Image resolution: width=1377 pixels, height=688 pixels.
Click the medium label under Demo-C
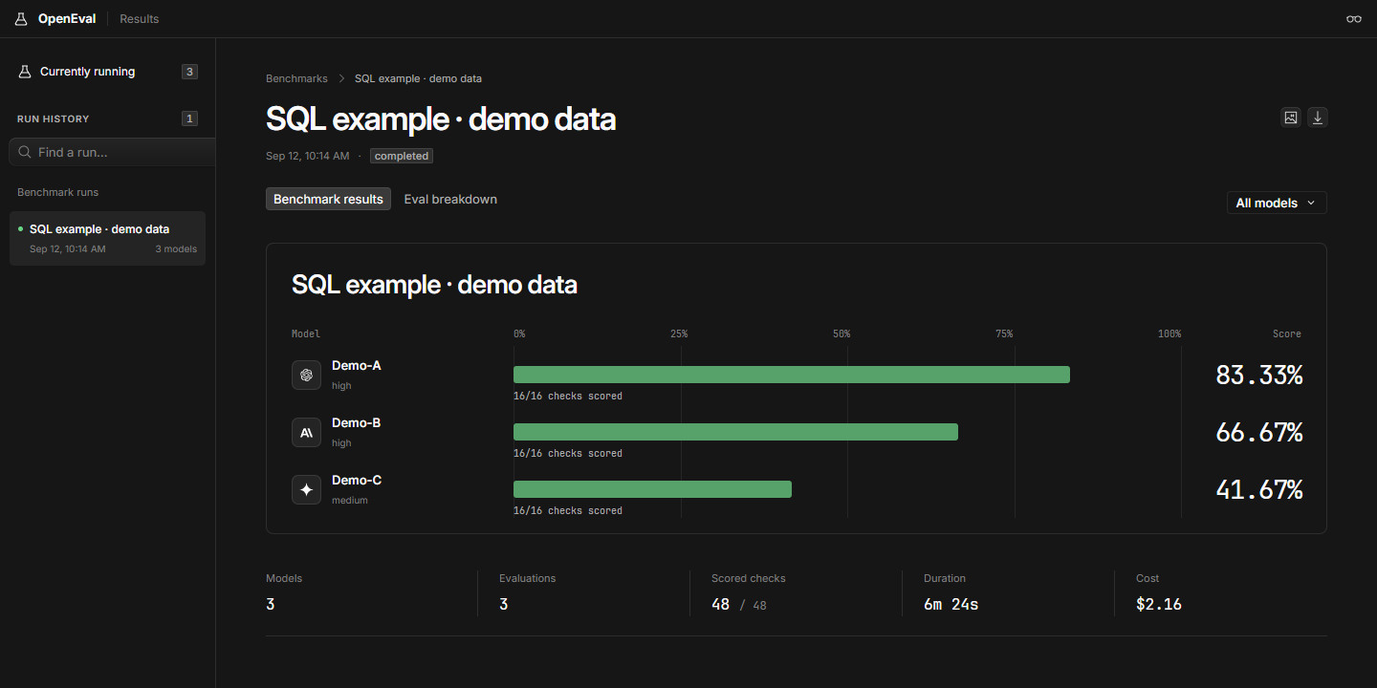350,500
